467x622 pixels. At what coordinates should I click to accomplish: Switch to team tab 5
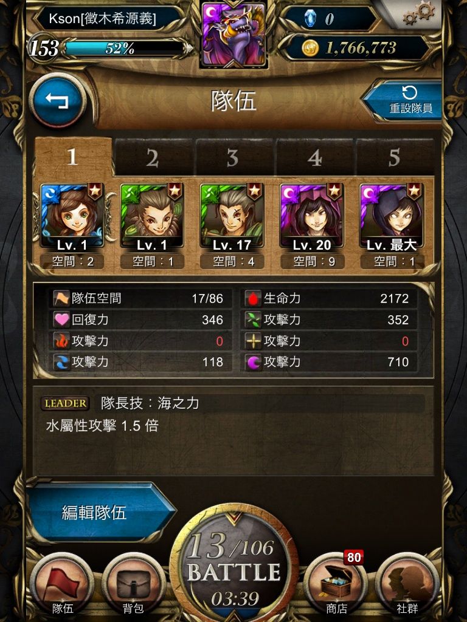(394, 158)
